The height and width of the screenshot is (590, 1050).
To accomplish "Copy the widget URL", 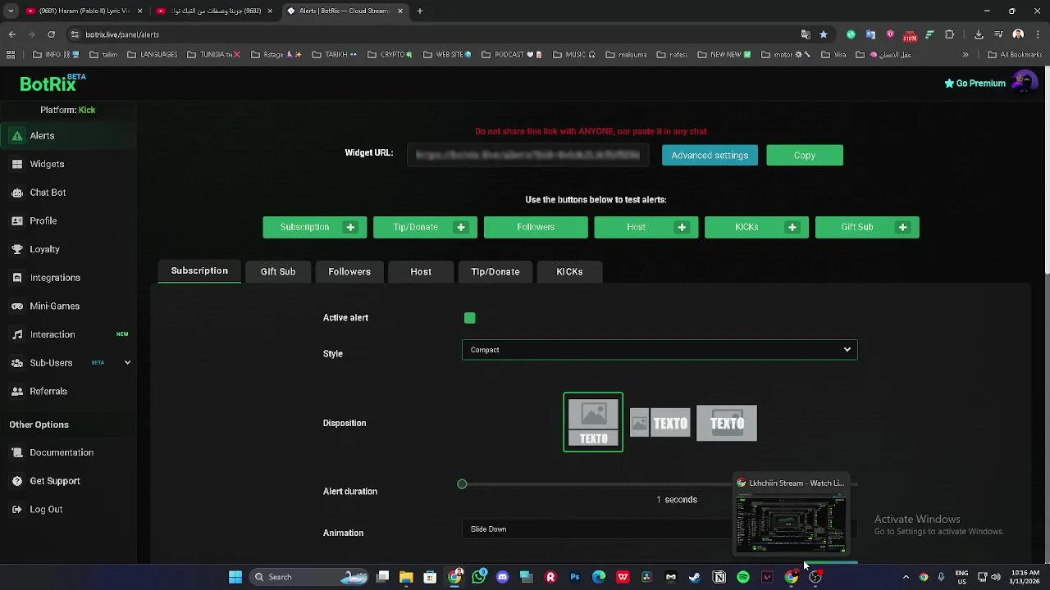I will [805, 156].
